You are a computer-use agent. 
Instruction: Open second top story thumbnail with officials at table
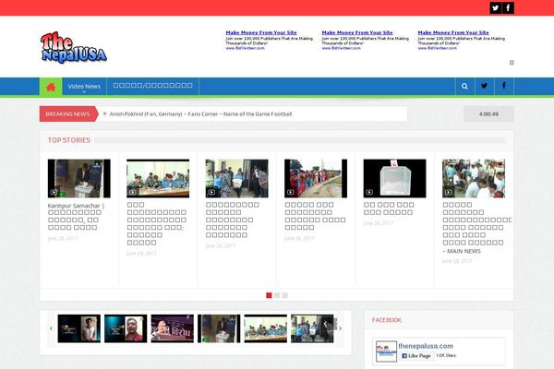[158, 178]
